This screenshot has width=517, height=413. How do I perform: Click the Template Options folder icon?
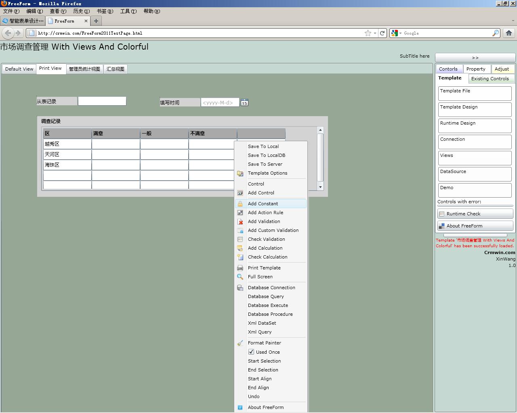[x=240, y=173]
